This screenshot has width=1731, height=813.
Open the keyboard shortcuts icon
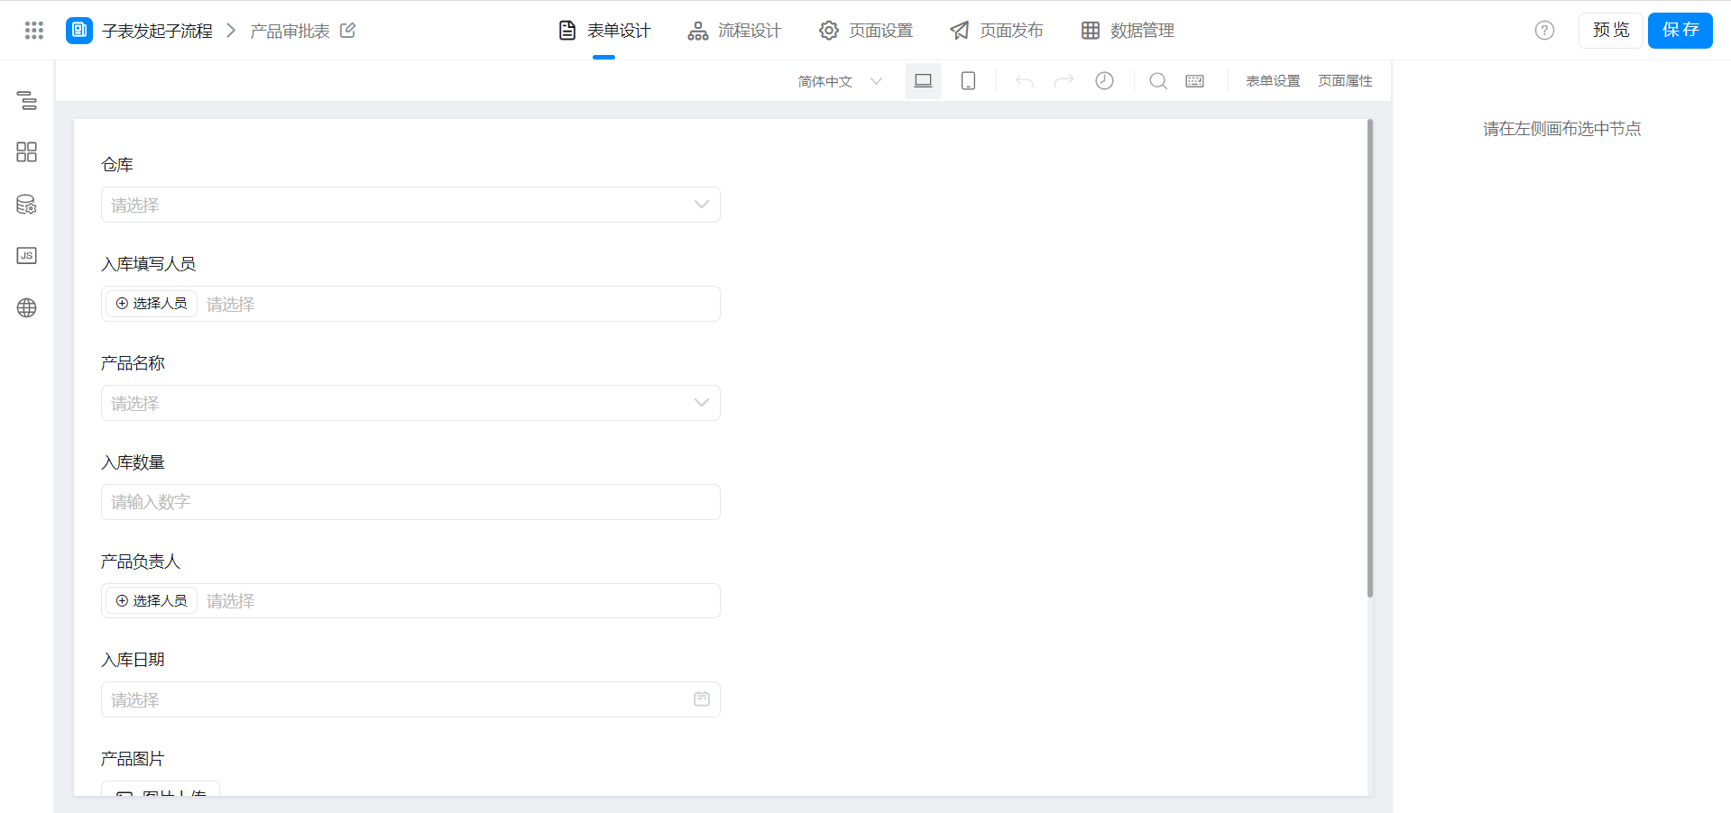(x=1195, y=81)
